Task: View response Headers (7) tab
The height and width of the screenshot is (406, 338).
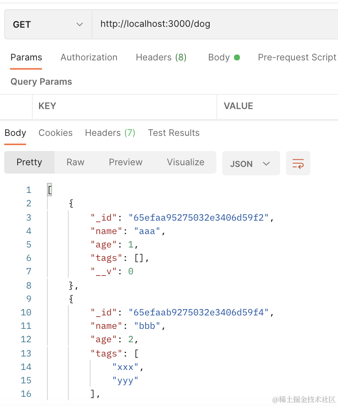Action: (110, 133)
